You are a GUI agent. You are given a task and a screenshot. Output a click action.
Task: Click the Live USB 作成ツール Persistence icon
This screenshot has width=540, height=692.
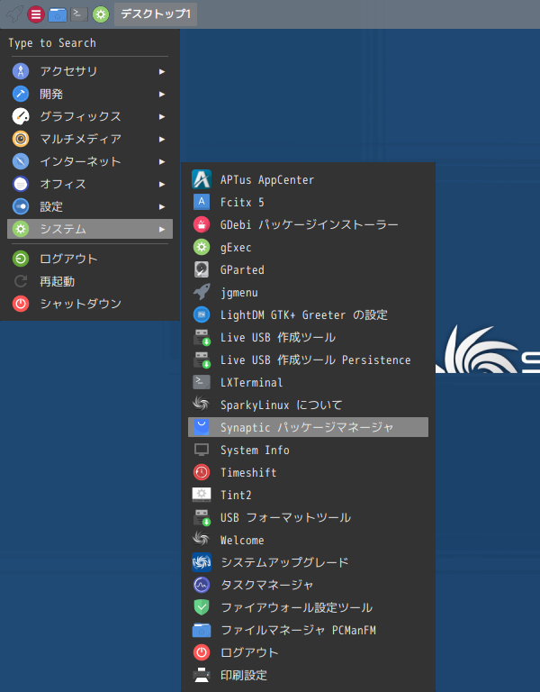point(202,360)
